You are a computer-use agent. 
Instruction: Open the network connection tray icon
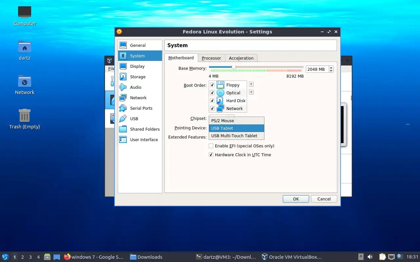click(391, 257)
